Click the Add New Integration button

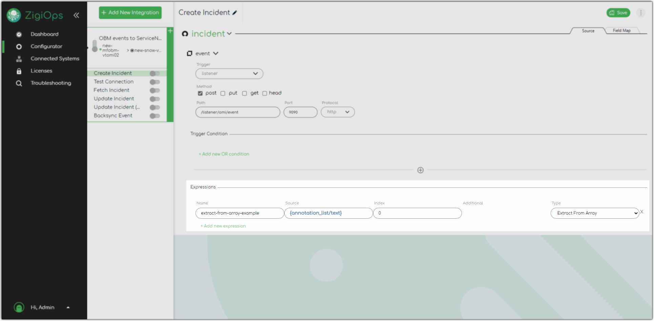[x=130, y=13]
